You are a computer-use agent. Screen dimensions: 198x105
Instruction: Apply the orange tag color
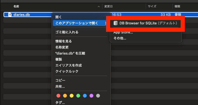pos(65,96)
